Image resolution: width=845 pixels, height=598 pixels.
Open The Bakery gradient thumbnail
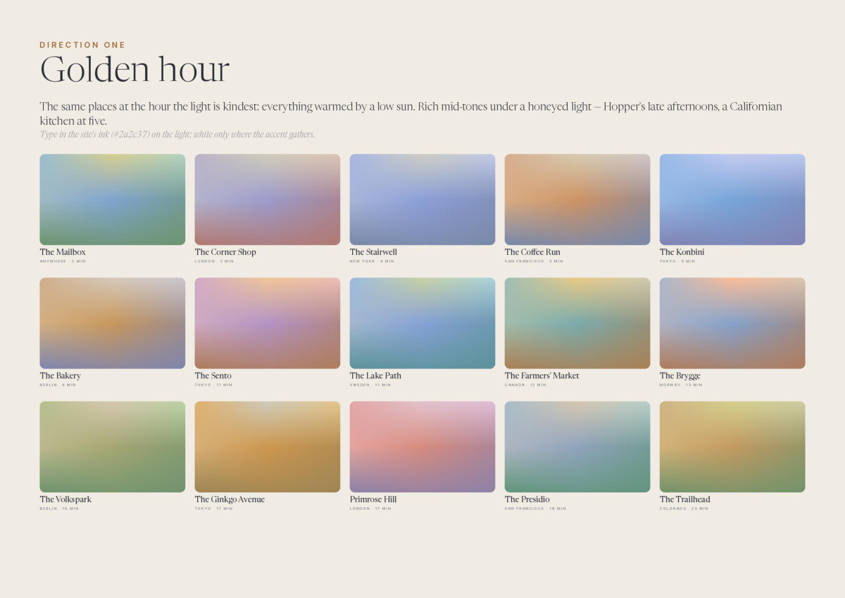[x=113, y=323]
